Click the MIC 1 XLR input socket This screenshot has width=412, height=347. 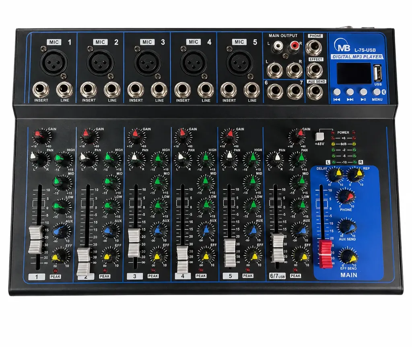point(54,62)
